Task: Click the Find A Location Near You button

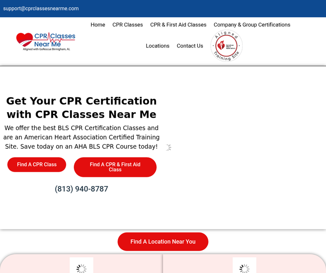Action: [x=163, y=242]
